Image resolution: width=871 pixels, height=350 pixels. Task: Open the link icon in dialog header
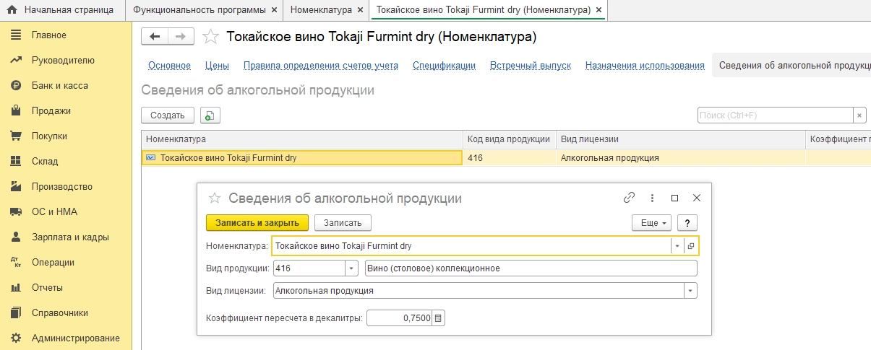pos(629,198)
